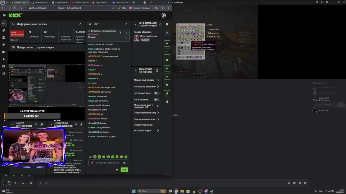Click the pencil icon in right toolbar

click(x=167, y=33)
